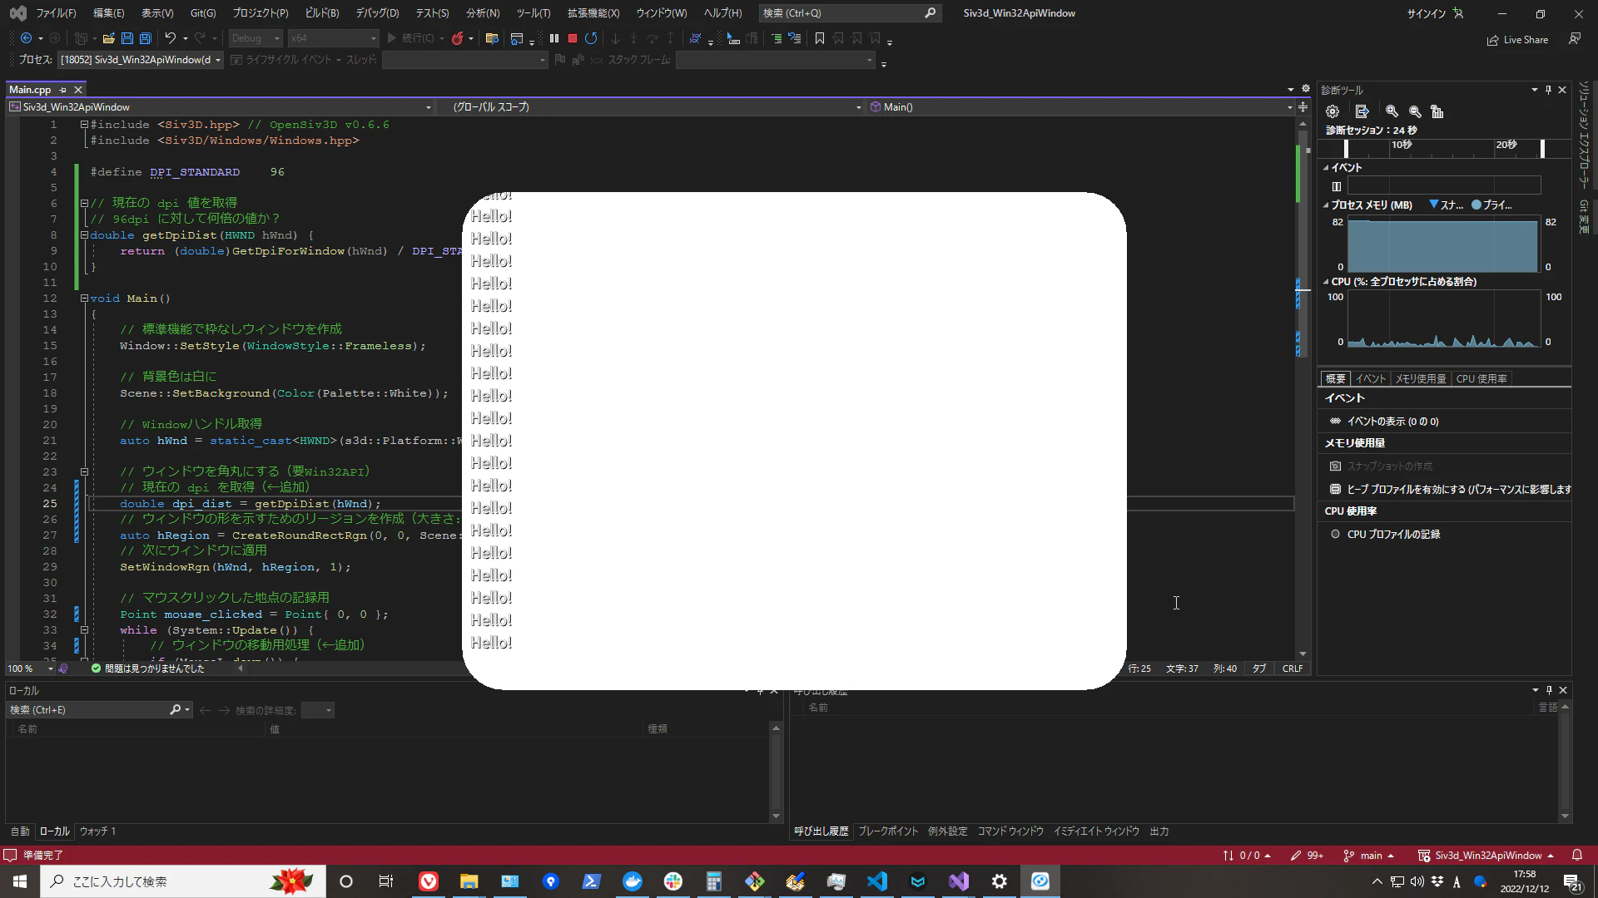Undo the last edit
This screenshot has width=1598, height=898.
[x=171, y=38]
